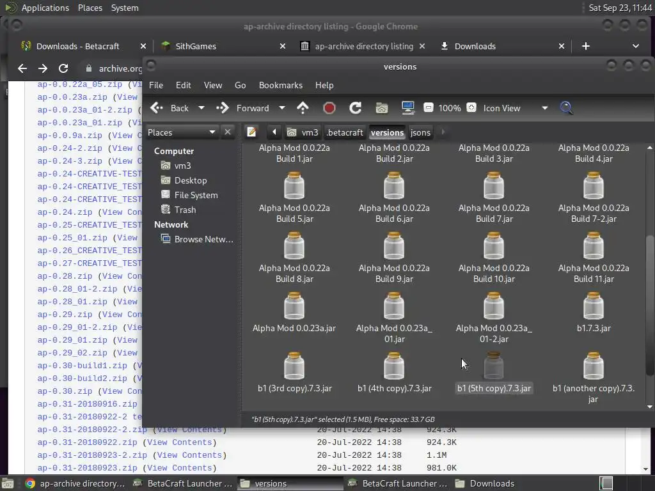Viewport: 655px width, 491px height.
Task: Open the Icon View mode dropdown
Action: tap(516, 108)
